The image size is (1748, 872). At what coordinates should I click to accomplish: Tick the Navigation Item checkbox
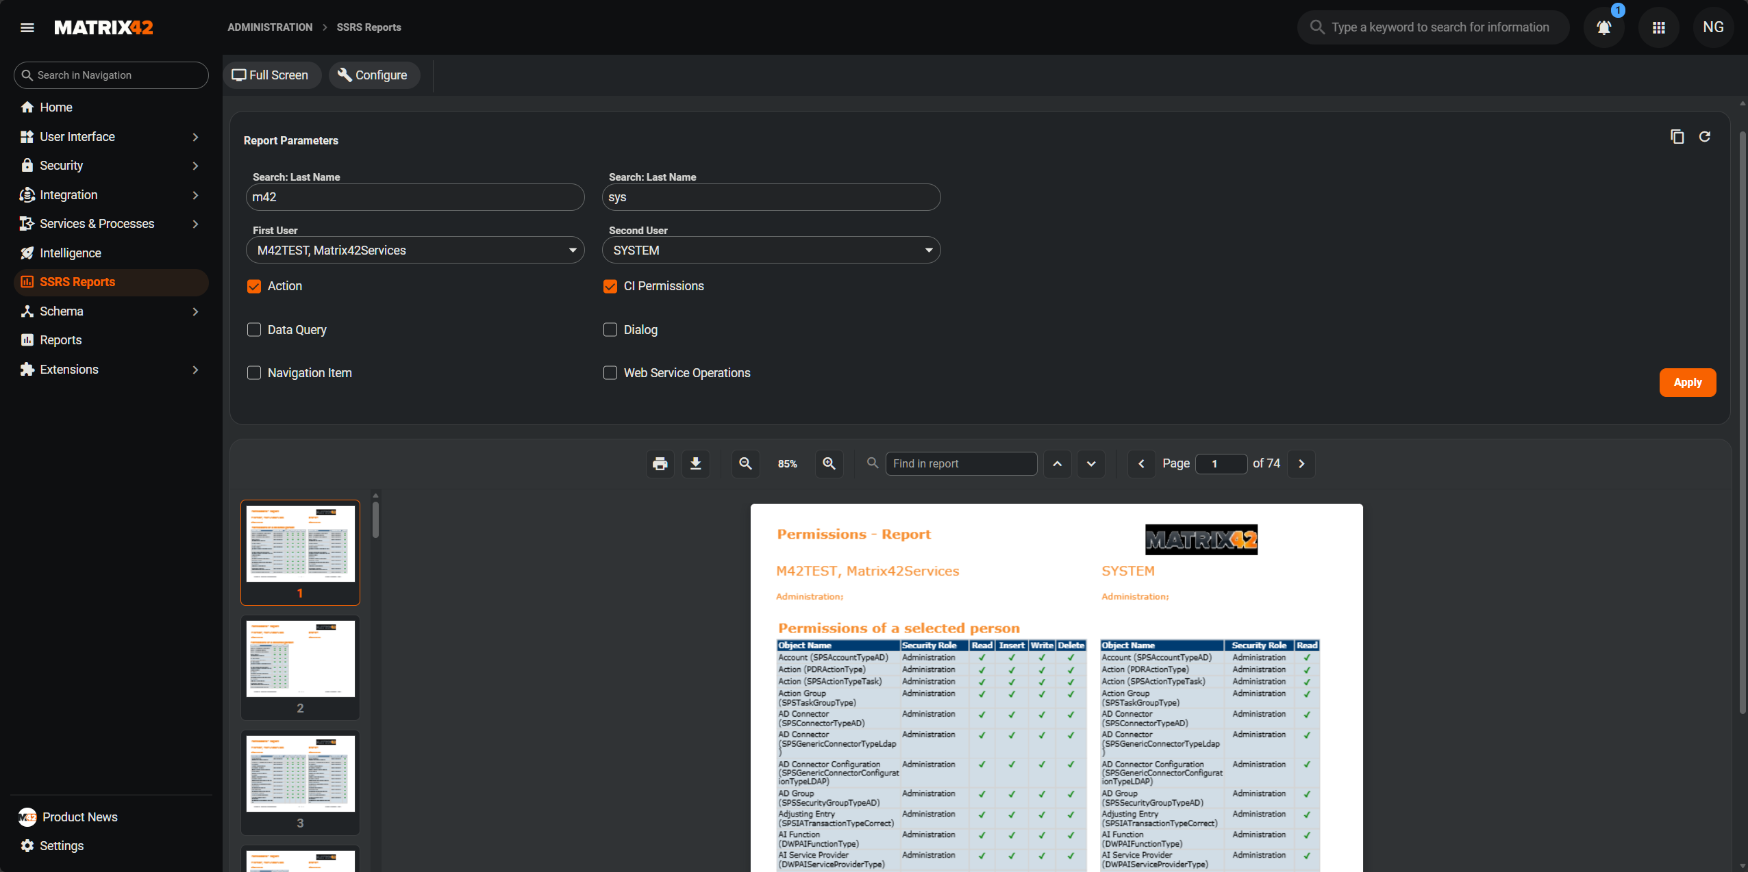coord(254,373)
